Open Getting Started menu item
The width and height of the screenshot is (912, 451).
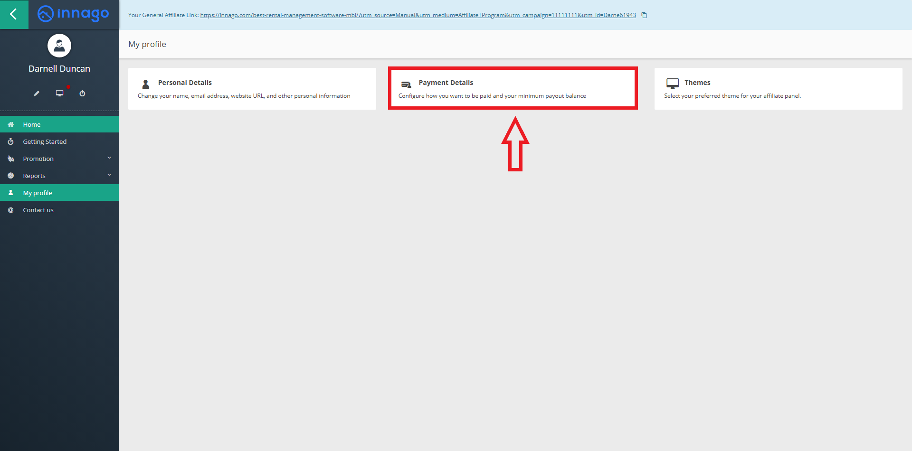click(45, 141)
